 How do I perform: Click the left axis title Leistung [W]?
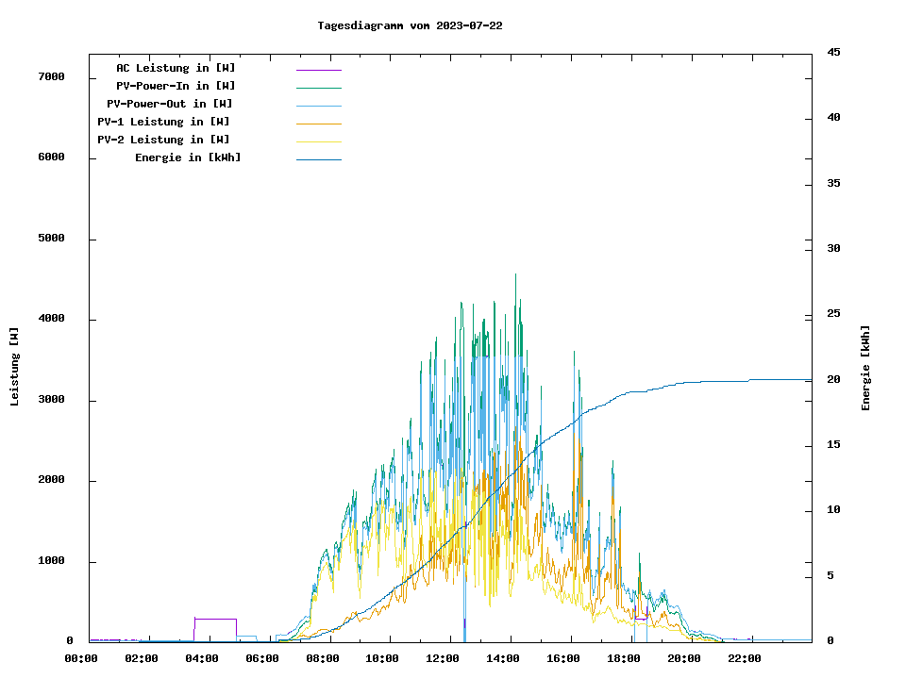pos(15,367)
